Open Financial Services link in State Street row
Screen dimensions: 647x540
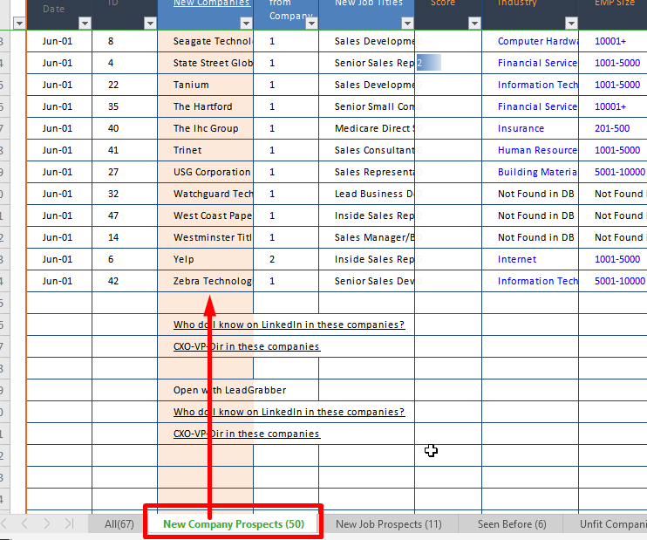click(x=537, y=63)
